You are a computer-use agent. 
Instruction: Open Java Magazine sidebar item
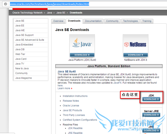coord(31,78)
